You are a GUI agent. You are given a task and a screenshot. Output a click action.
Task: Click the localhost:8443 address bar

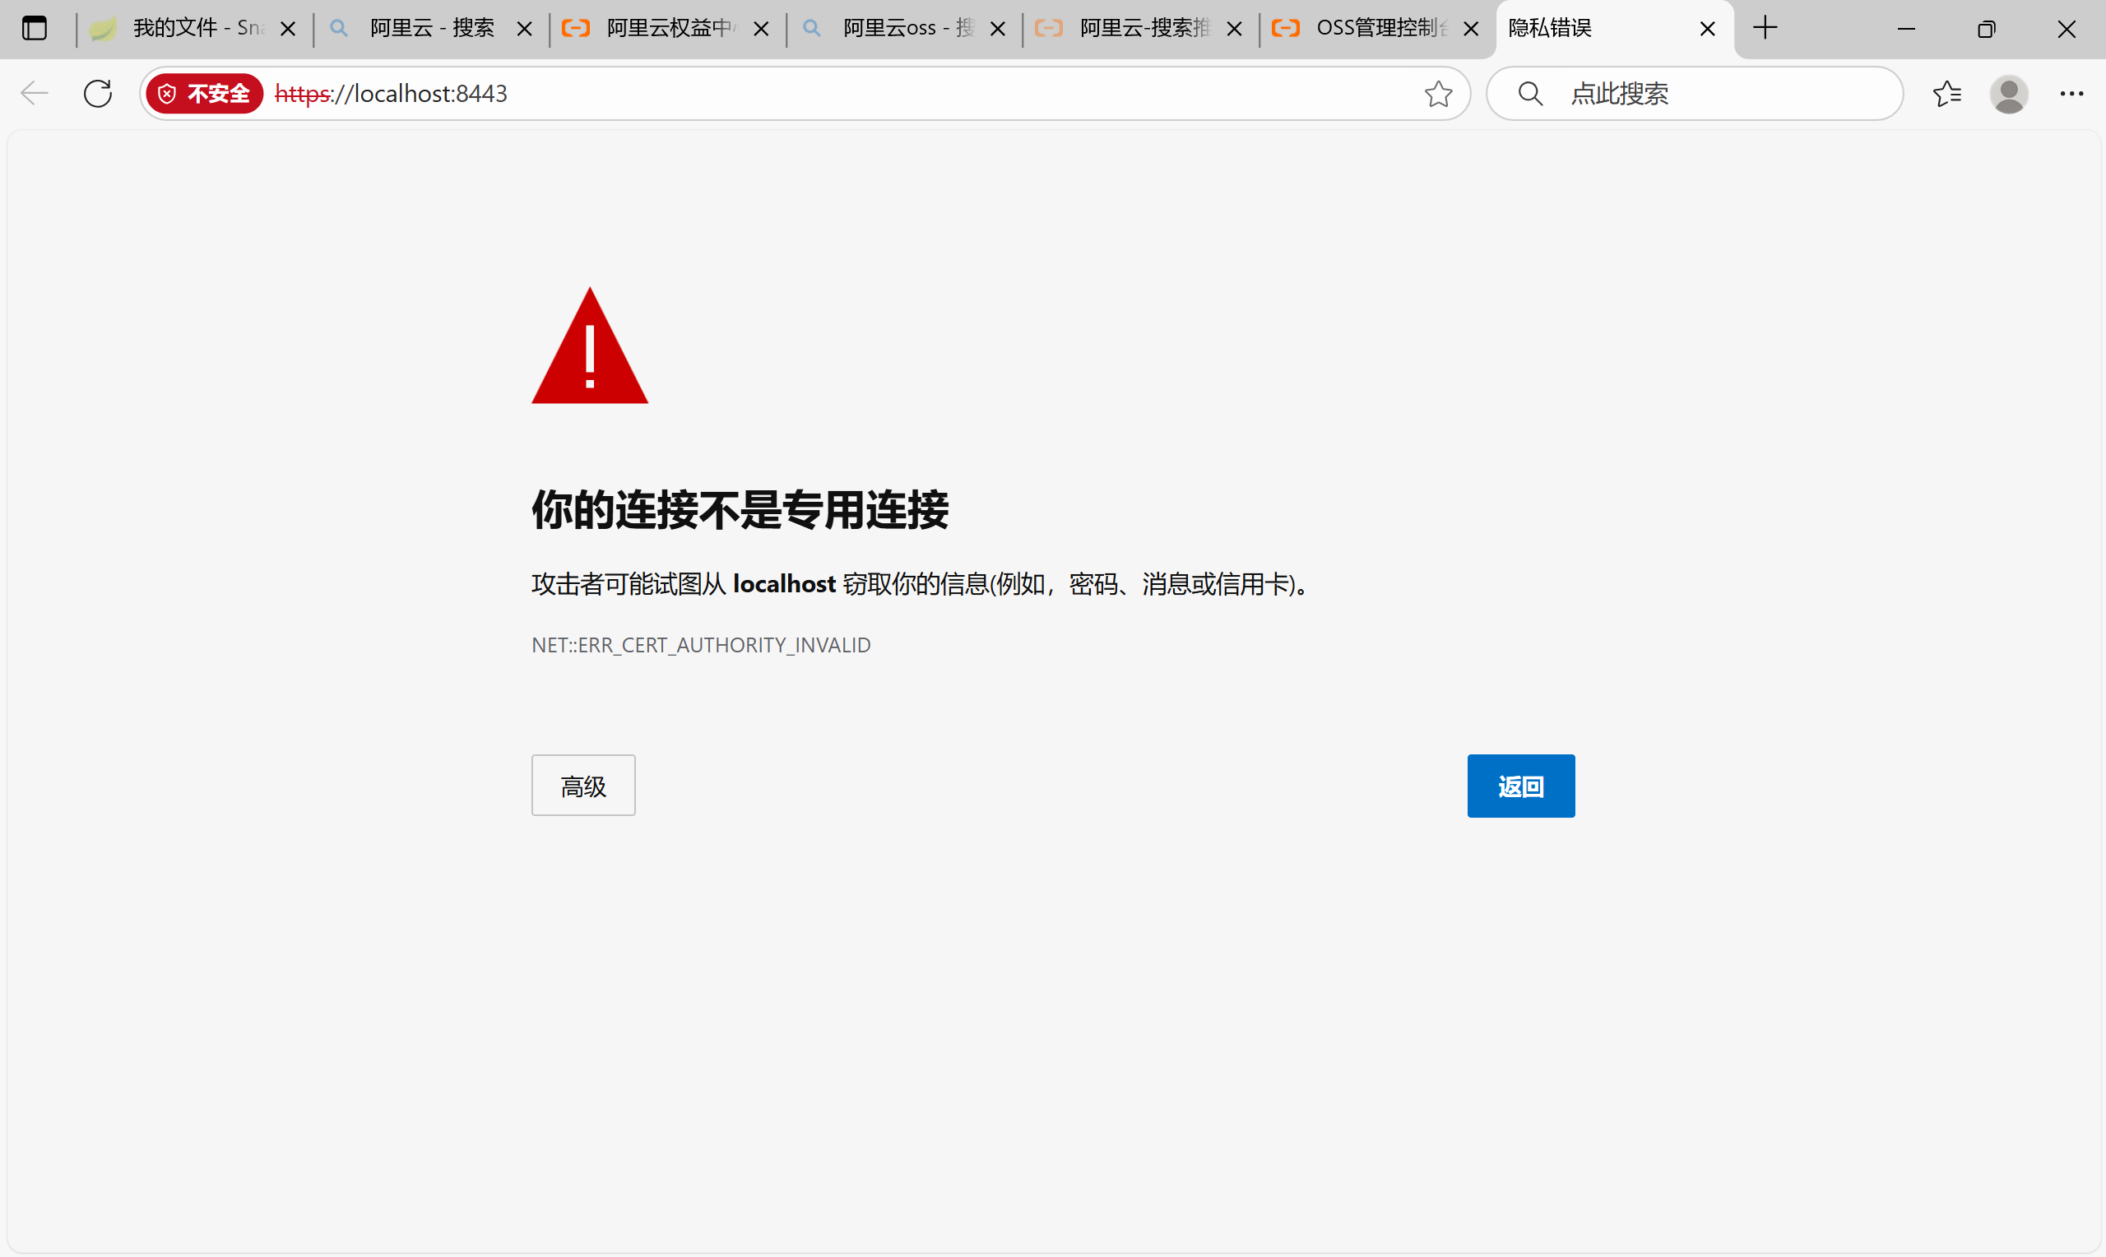point(762,93)
